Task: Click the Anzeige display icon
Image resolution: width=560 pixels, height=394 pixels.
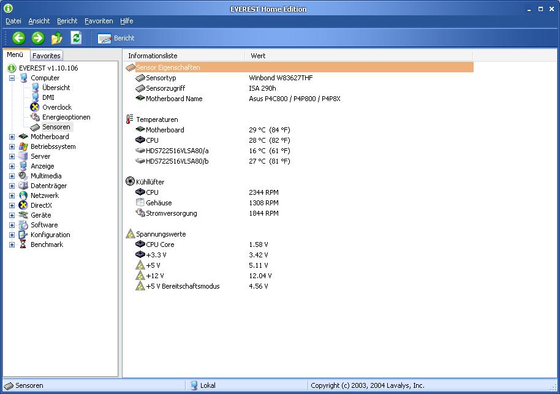Action: coord(23,166)
